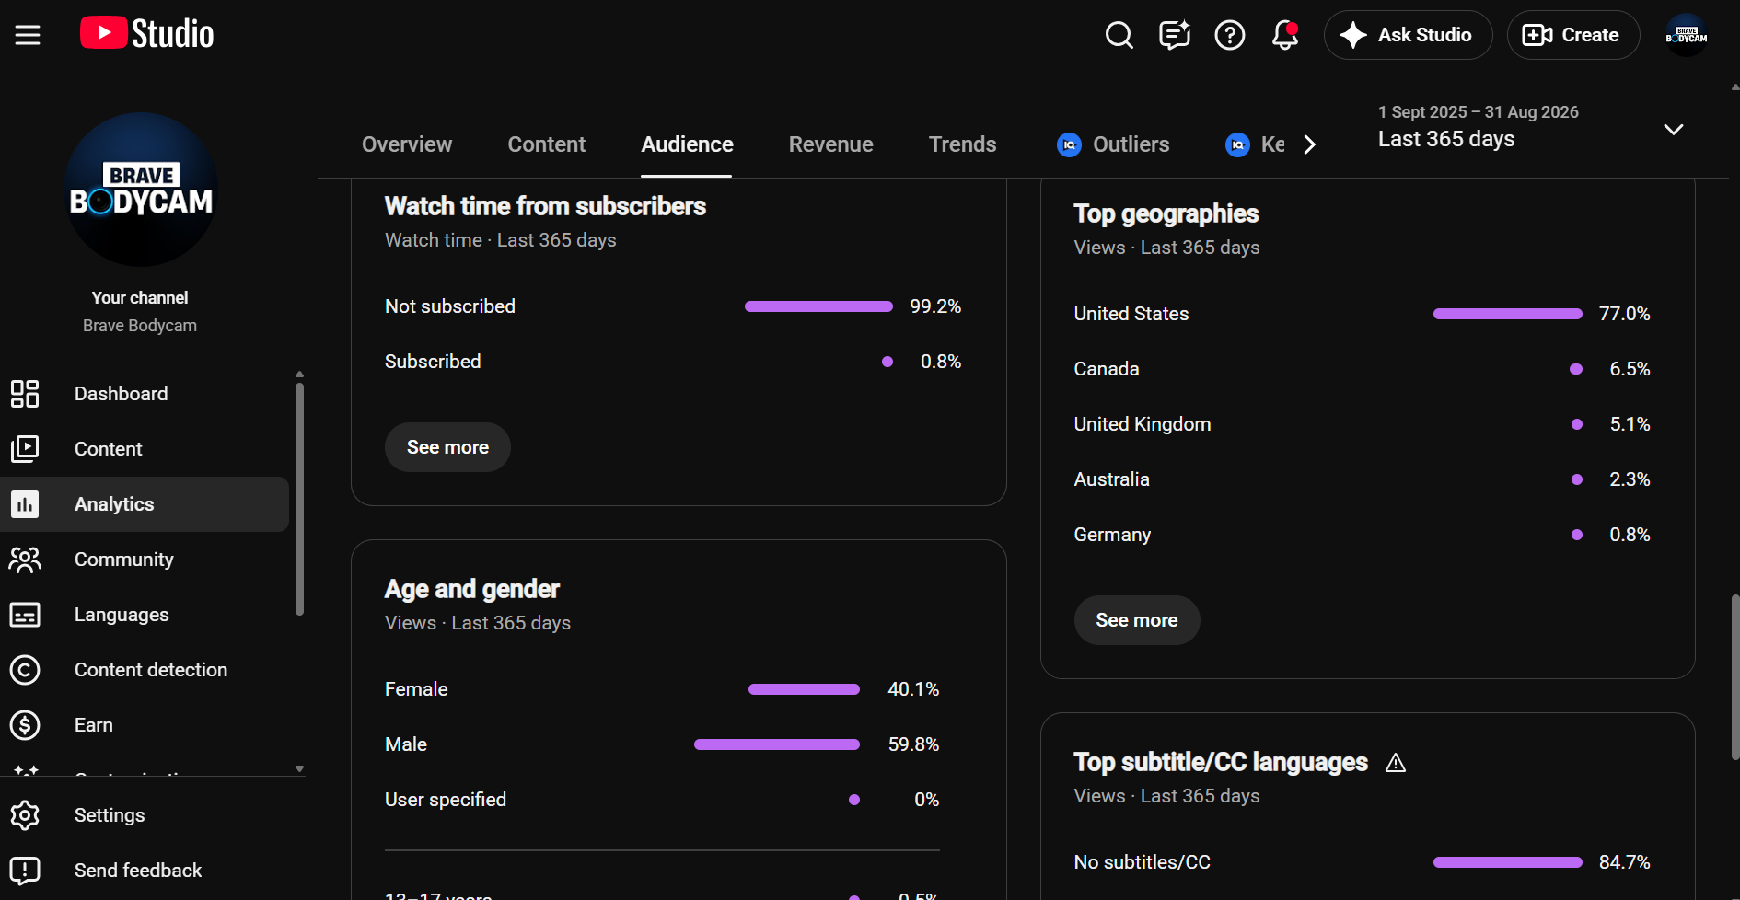Open the notifications bell

tap(1284, 35)
